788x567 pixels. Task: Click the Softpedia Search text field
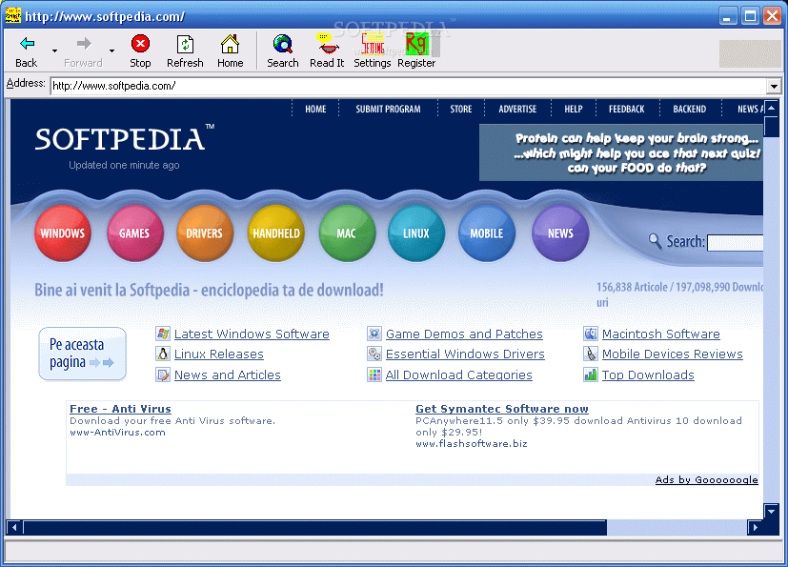tap(735, 243)
